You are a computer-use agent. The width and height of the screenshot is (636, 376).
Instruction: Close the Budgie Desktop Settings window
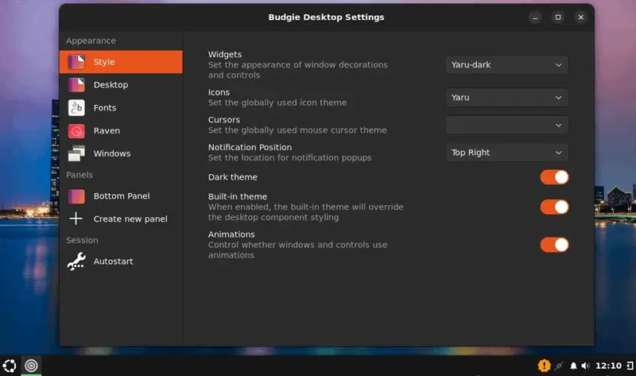[x=581, y=17]
